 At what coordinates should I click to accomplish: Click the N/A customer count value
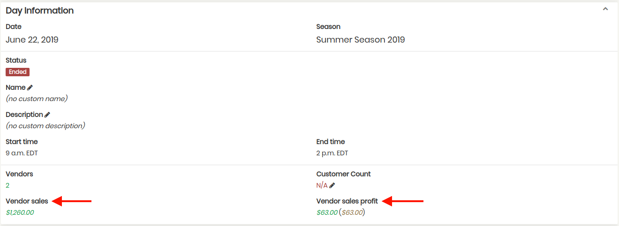click(322, 185)
